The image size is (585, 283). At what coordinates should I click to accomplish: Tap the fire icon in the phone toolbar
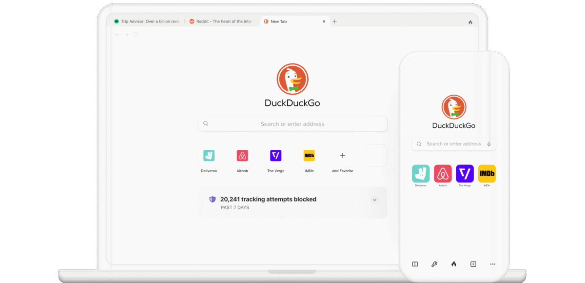(x=454, y=264)
